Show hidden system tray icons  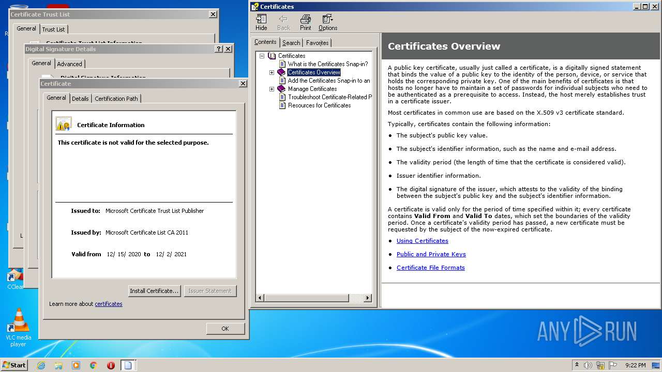pos(577,365)
